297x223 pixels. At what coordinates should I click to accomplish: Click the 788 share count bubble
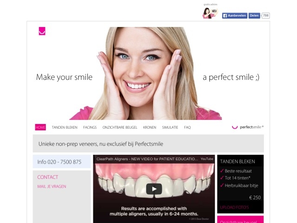(x=265, y=16)
